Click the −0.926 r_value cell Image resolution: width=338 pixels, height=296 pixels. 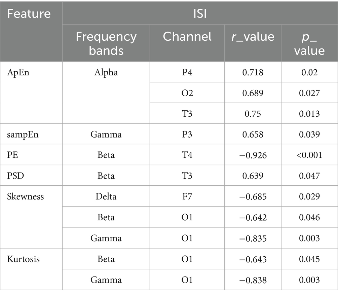(253, 155)
